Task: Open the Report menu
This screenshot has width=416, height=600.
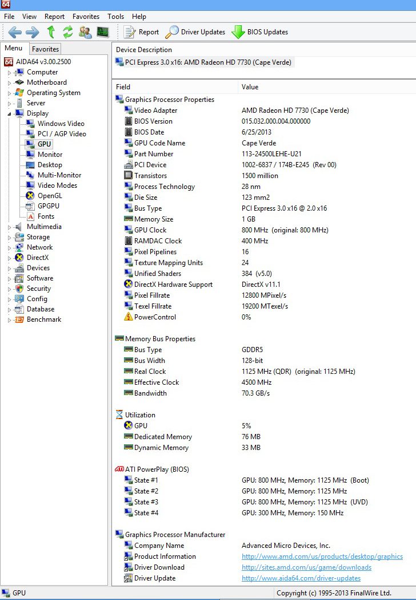Action: pyautogui.click(x=55, y=17)
